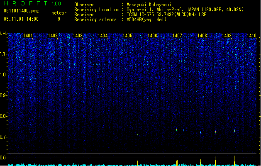The width and height of the screenshot is (261, 166).
Task: Click the 1402 time marker
Action: (x=53, y=35)
